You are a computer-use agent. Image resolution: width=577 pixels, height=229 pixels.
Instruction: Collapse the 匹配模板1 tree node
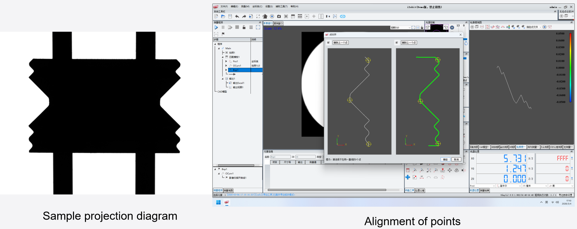click(x=222, y=57)
